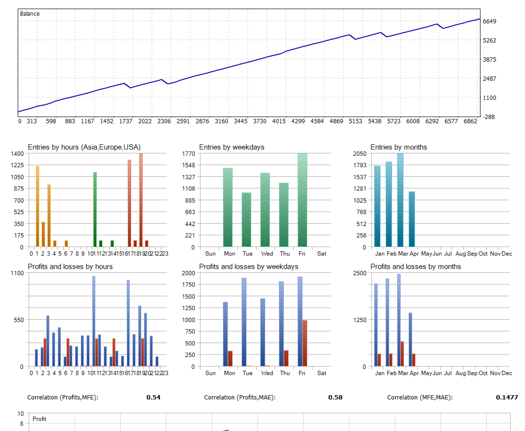
Task: Click the tallest red bar at hour 19
Action: coord(141,200)
